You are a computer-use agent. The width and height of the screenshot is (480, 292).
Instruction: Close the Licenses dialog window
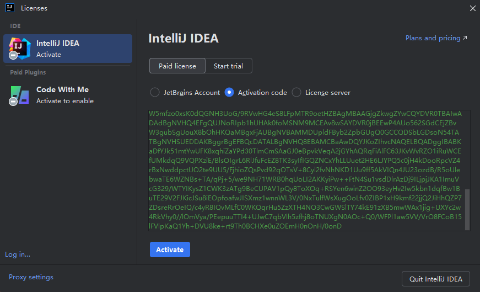[x=472, y=8]
